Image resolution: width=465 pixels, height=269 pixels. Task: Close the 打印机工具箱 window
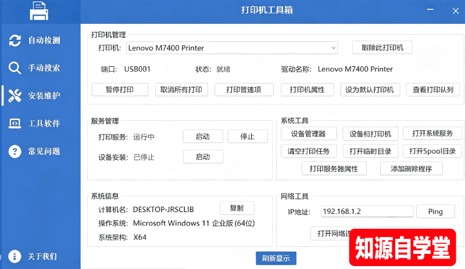(456, 11)
